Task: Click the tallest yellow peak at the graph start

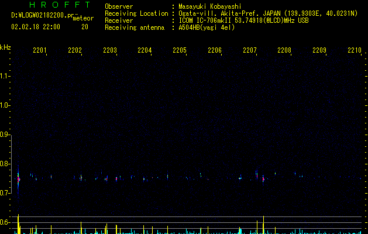Action: tap(18, 224)
